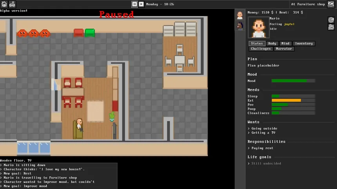The image size is (337, 189).
Task: Open the Narrator tab
Action: pyautogui.click(x=284, y=49)
